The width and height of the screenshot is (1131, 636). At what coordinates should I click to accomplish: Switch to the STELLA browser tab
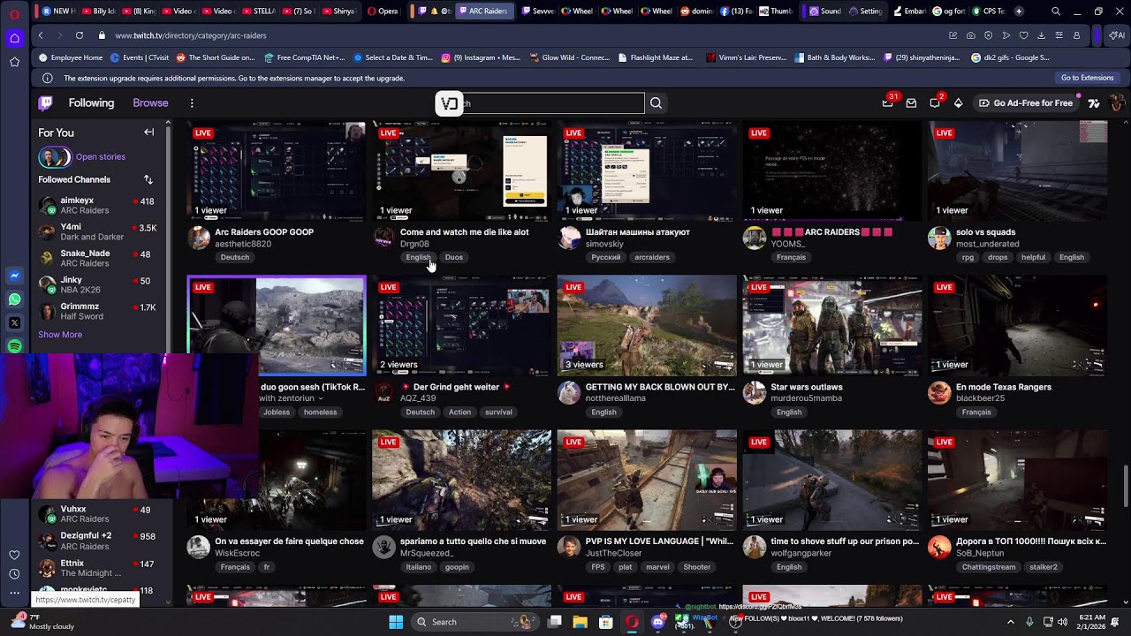(259, 11)
